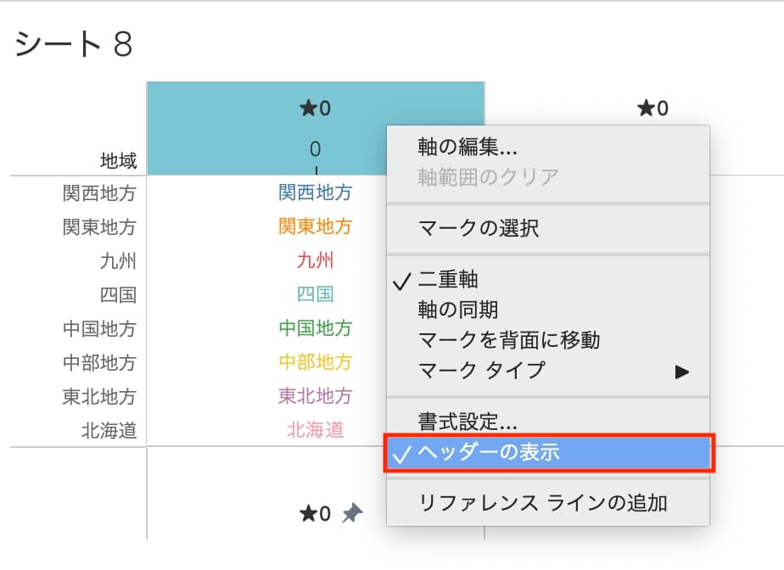Click the highlighted ★0 axis header
This screenshot has height=570, width=784.
[315, 109]
